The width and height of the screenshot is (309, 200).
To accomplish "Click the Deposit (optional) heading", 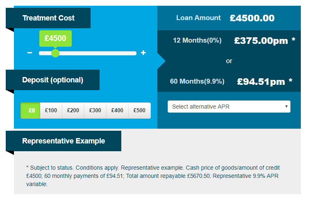I will pos(52,80).
